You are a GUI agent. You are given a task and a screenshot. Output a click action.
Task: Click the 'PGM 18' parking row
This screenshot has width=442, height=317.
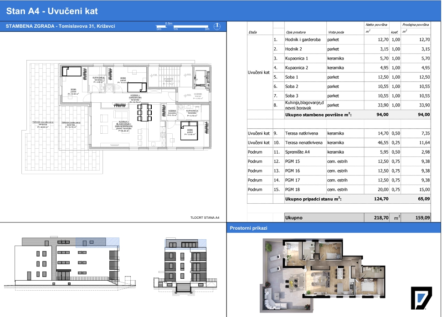point(339,190)
